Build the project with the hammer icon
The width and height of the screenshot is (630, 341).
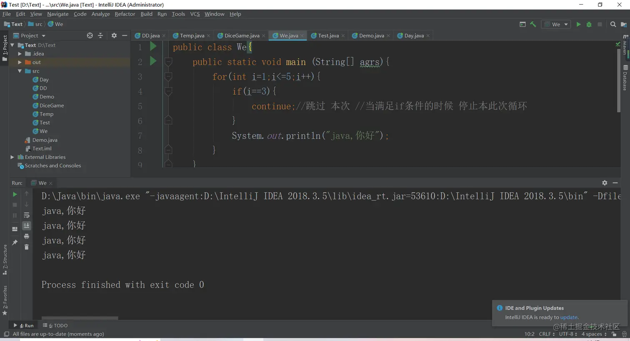pyautogui.click(x=533, y=25)
